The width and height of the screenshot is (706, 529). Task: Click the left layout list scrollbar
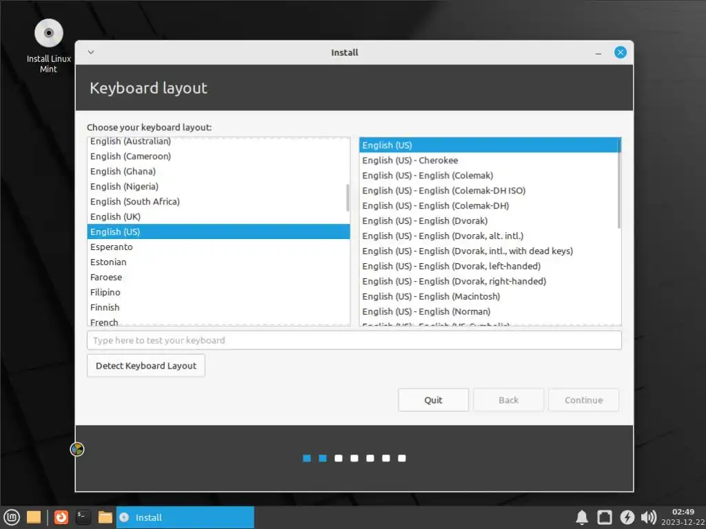pyautogui.click(x=347, y=198)
